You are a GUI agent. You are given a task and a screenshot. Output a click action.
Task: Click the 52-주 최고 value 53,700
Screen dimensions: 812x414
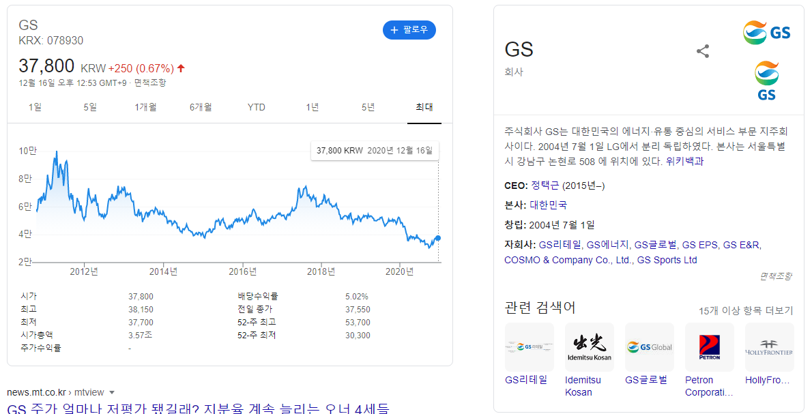click(358, 323)
